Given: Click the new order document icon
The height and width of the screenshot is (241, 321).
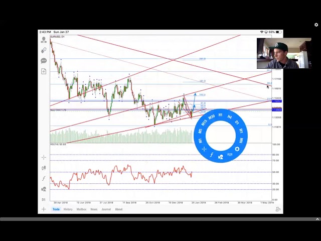Looking at the screenshot, I should (44, 71).
